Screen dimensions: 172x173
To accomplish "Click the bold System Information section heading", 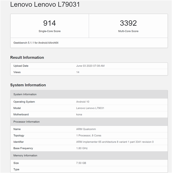I will (28, 85).
